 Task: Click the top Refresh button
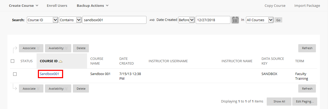point(307,48)
